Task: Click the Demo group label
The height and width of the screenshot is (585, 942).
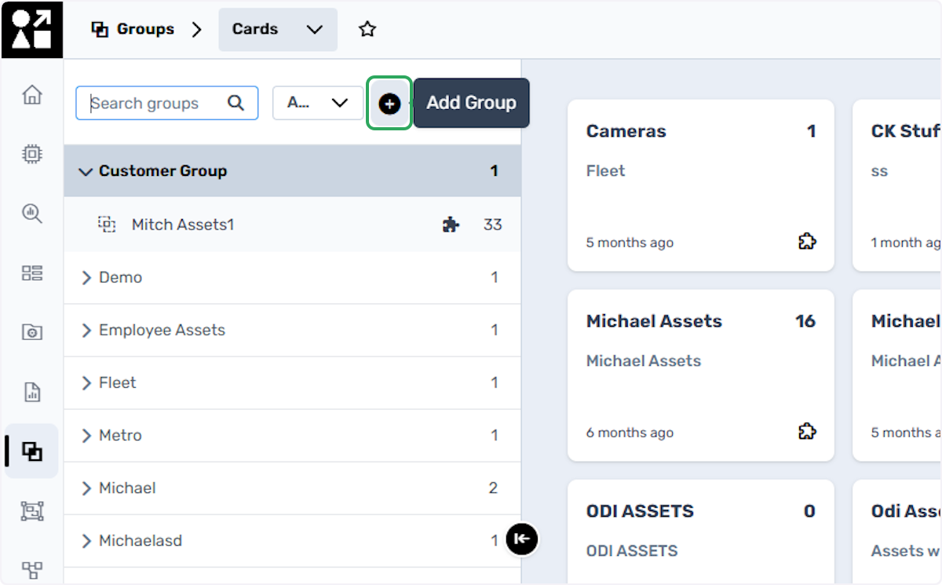Action: (x=120, y=277)
